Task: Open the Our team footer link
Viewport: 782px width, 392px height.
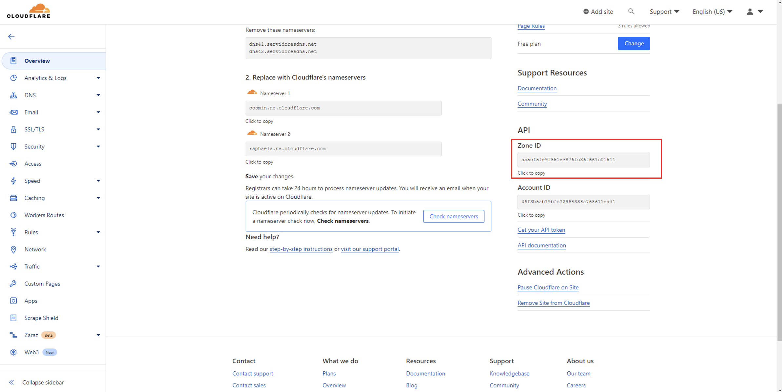Action: click(x=578, y=373)
